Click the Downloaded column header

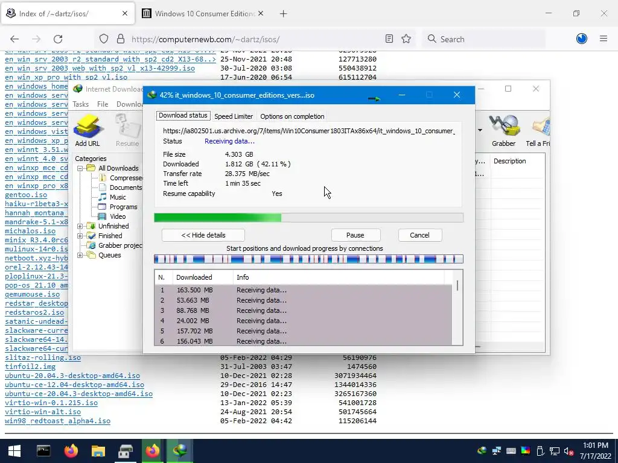tap(203, 277)
